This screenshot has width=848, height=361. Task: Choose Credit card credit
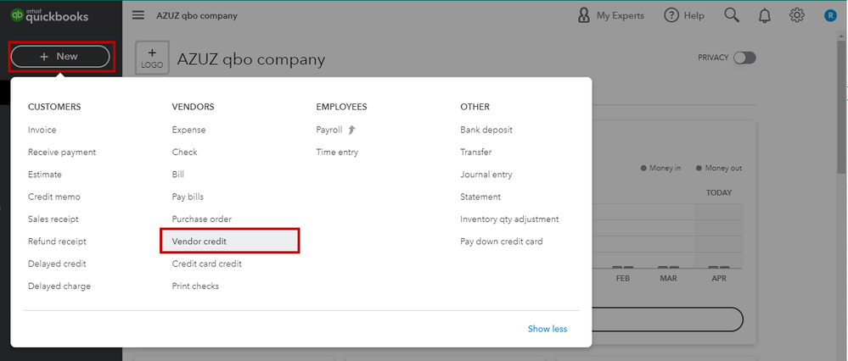pos(206,264)
